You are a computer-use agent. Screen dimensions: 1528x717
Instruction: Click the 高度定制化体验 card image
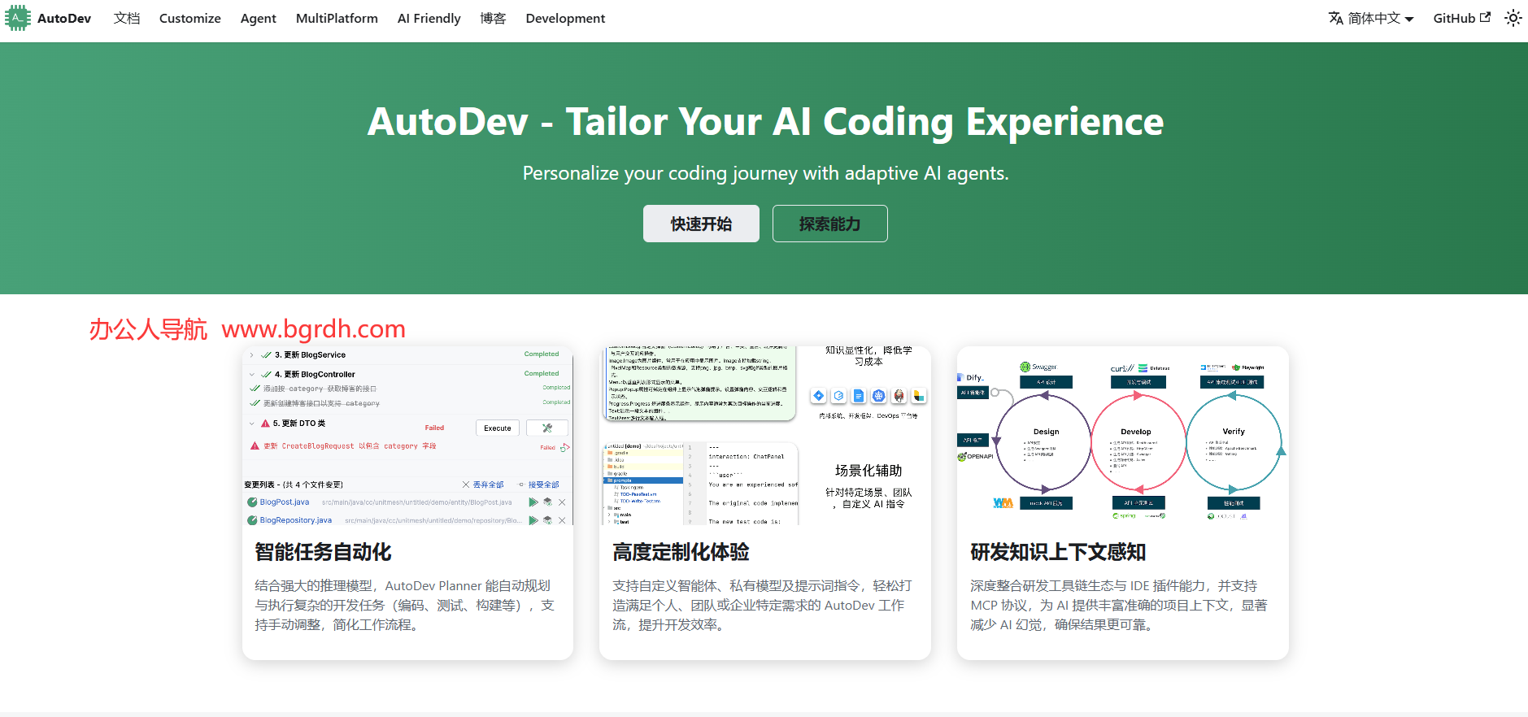tap(765, 436)
